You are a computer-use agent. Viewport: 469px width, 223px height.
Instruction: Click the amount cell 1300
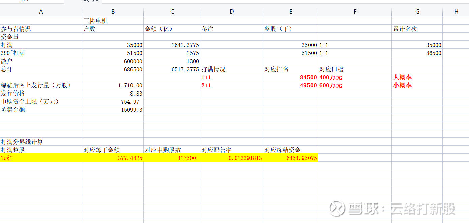(172, 61)
